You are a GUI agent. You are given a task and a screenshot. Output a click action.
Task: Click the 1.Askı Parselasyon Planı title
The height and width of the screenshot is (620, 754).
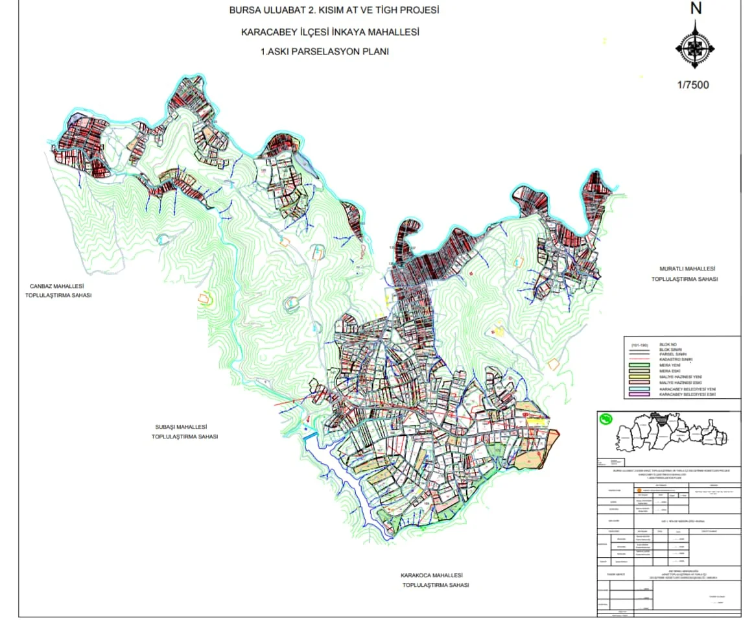[324, 52]
